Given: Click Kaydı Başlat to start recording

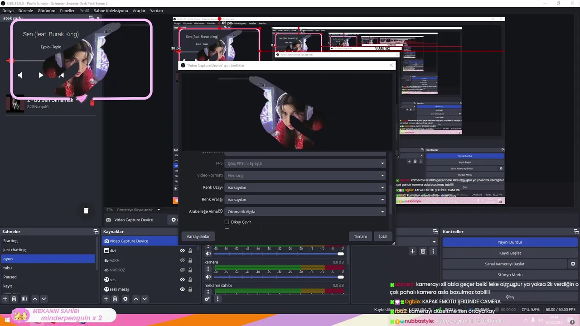Looking at the screenshot, I should click(510, 253).
